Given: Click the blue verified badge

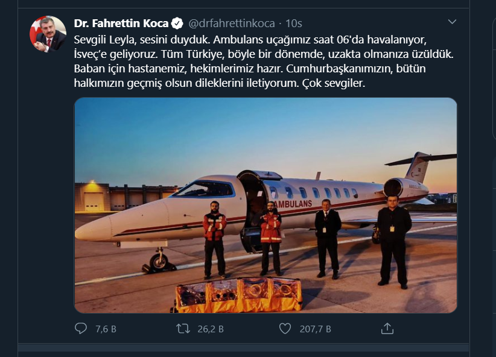Looking at the screenshot, I should pos(178,24).
